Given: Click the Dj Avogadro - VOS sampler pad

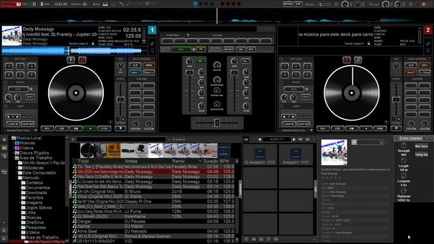Looking at the screenshot, I should 260,155.
